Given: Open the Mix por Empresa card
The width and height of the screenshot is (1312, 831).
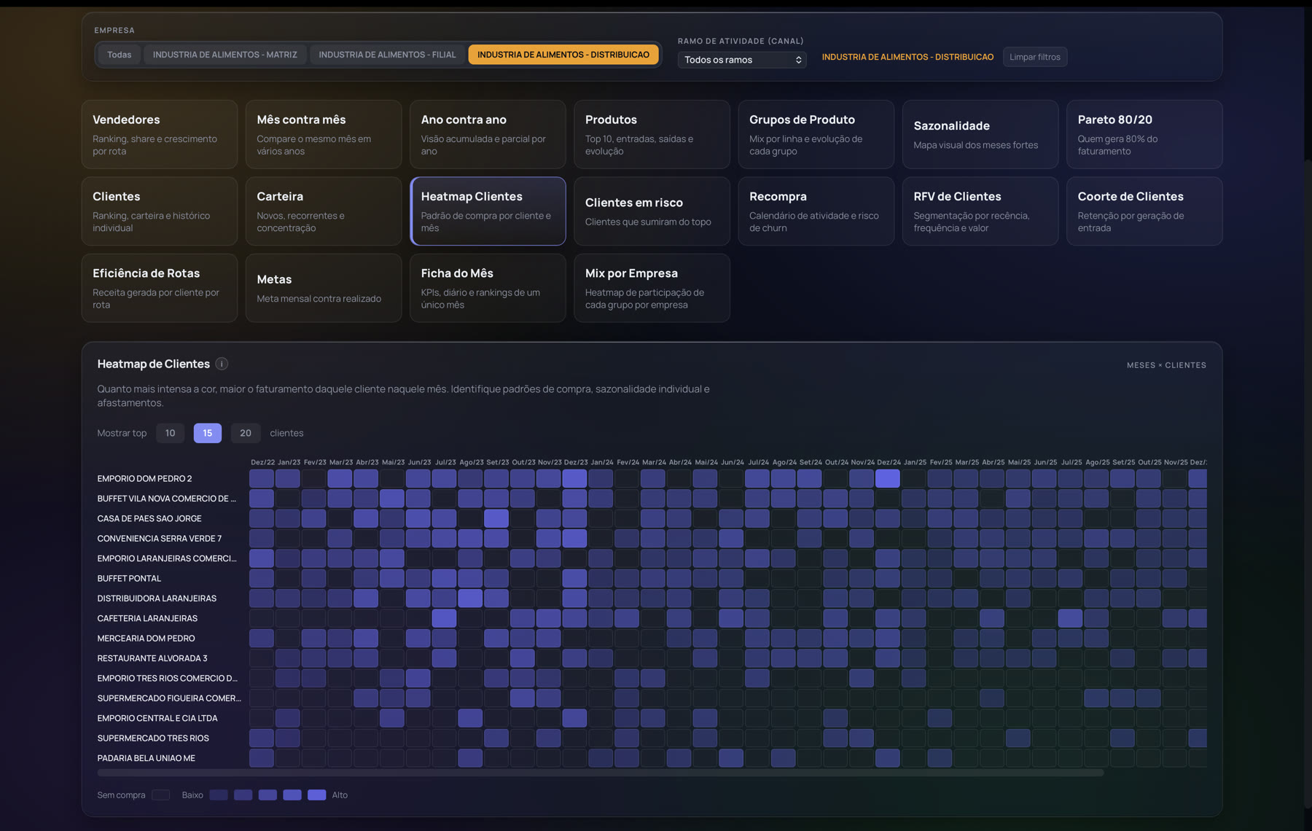Looking at the screenshot, I should tap(652, 288).
